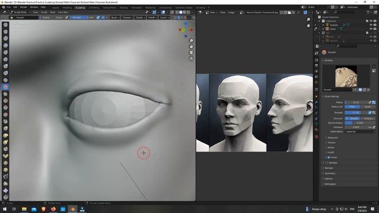Expand the Workspace panel
The width and height of the screenshot is (379, 213).
330,184
